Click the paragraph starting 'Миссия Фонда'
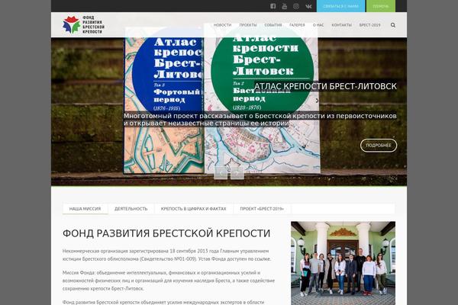The width and height of the screenshot is (458, 305). 169,281
